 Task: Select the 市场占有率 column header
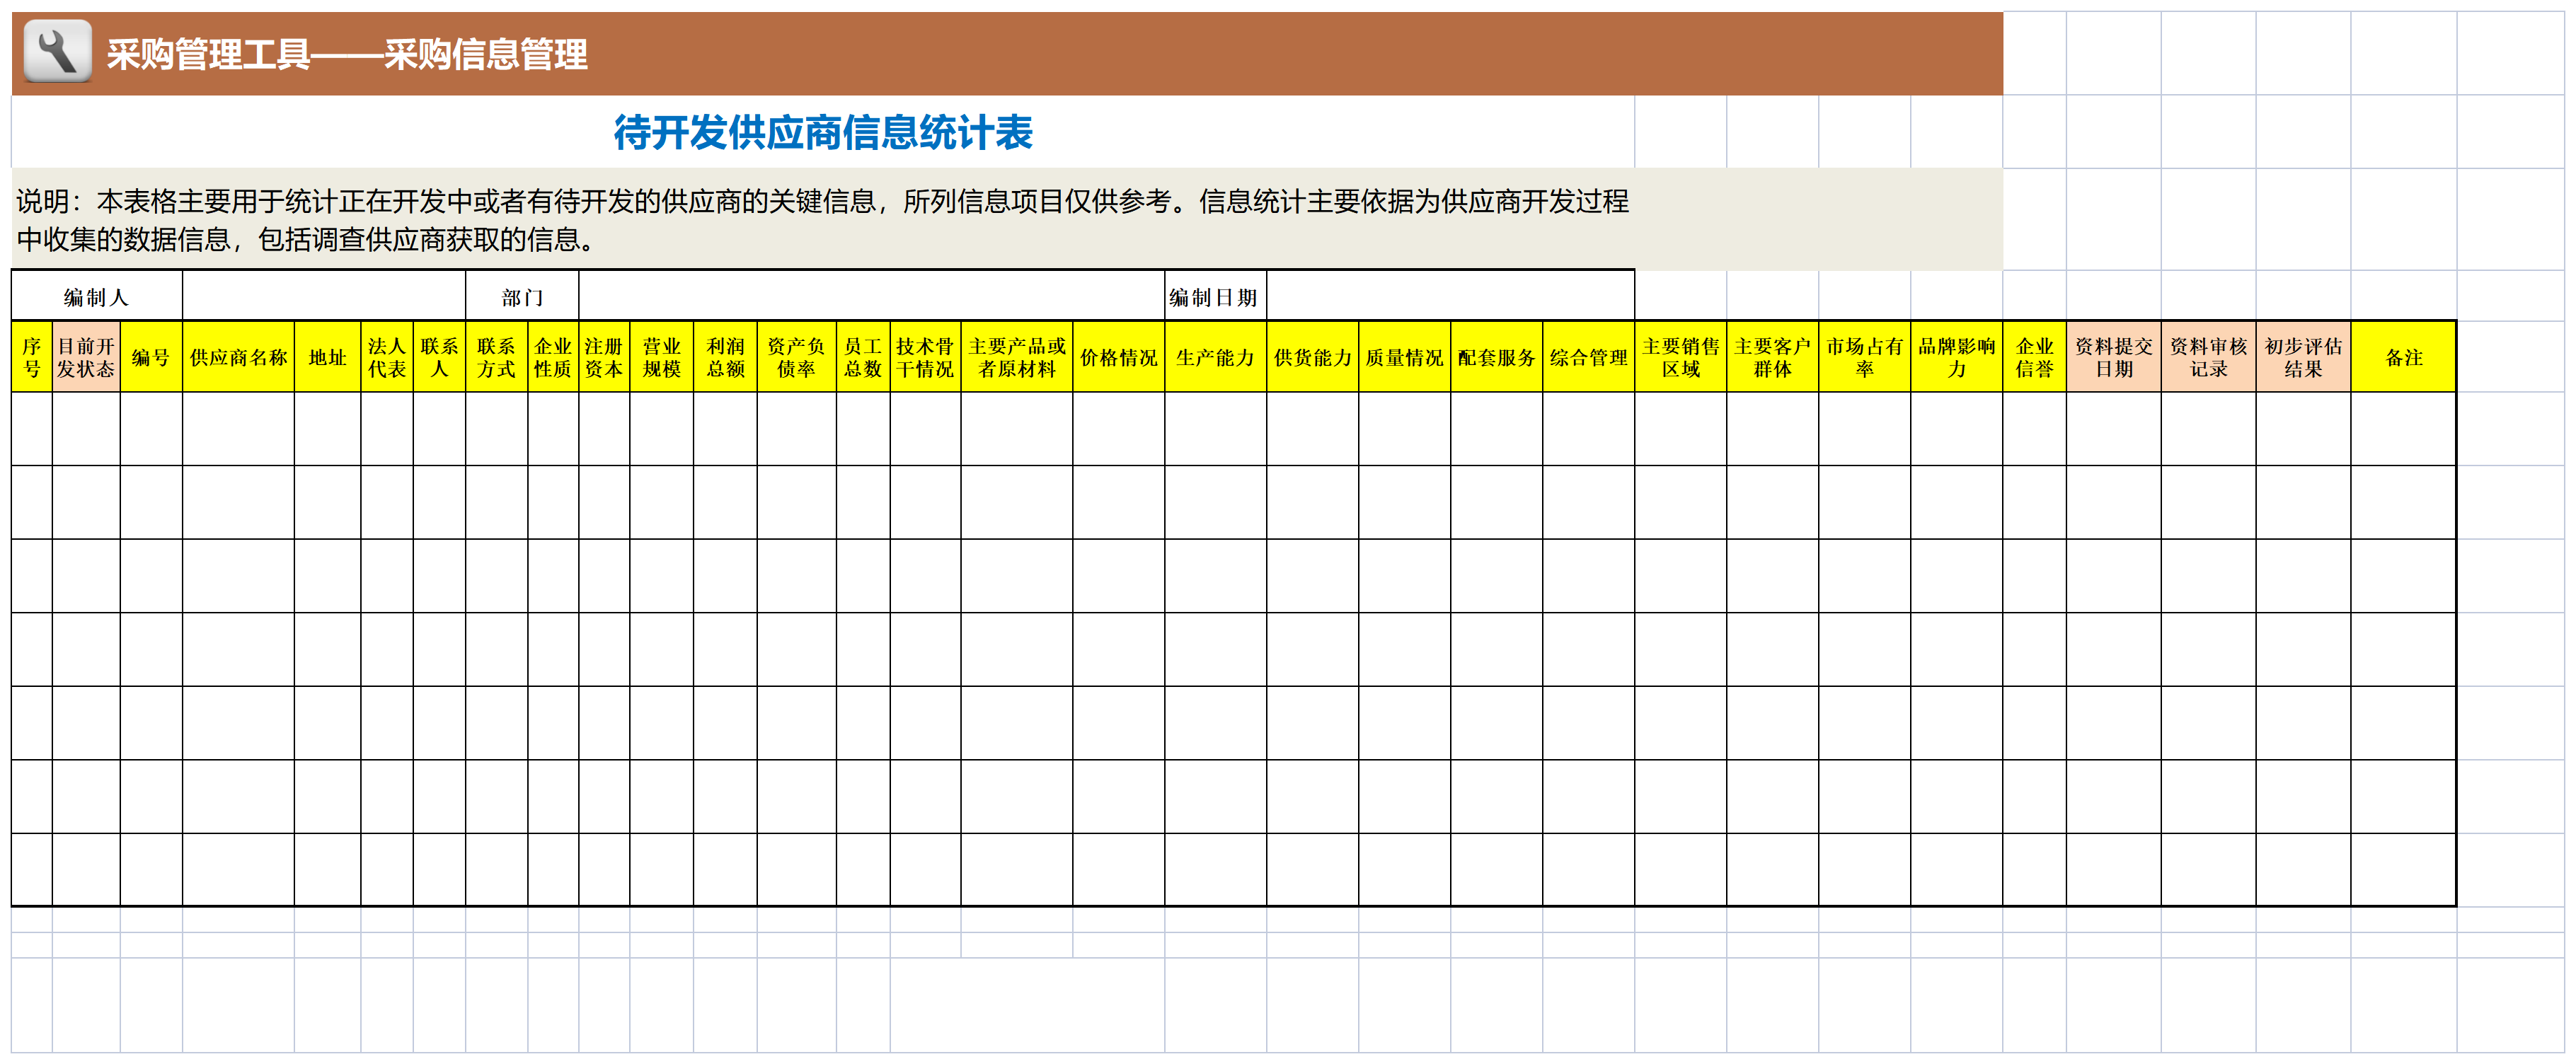pyautogui.click(x=1865, y=357)
